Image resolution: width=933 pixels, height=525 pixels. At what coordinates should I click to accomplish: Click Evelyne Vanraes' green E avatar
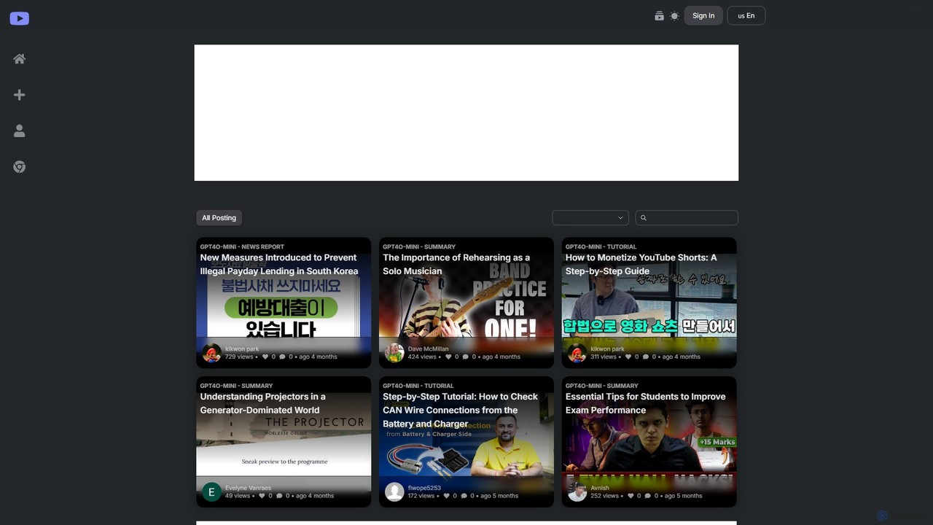point(211,492)
